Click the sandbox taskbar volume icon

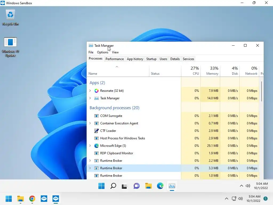coord(248,186)
